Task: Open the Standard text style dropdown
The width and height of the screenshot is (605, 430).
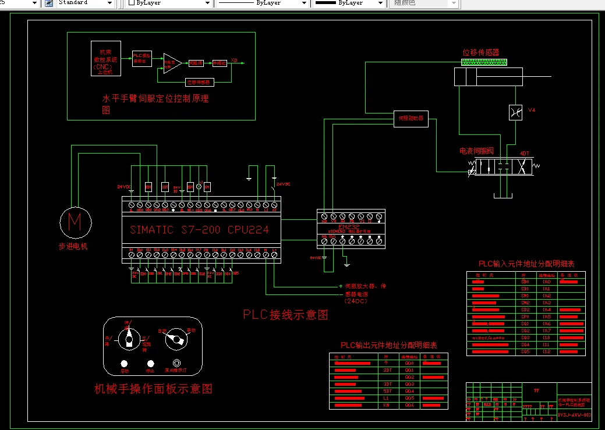Action: pyautogui.click(x=109, y=3)
